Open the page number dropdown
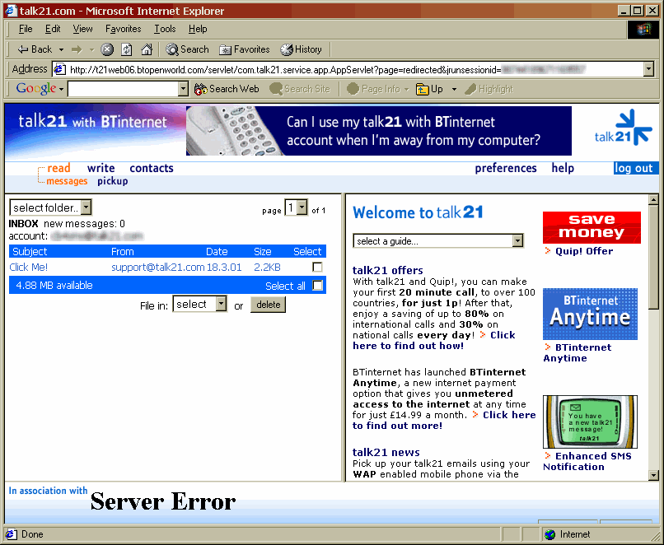 tap(296, 207)
